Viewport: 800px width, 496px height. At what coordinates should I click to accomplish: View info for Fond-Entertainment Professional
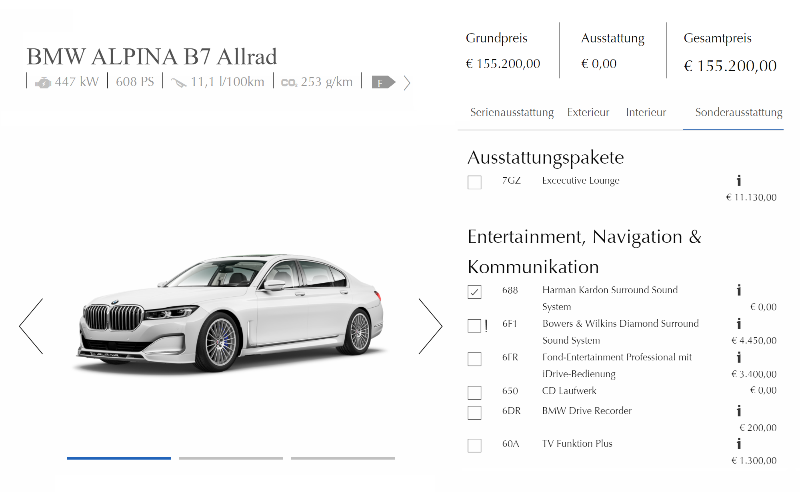[739, 357]
